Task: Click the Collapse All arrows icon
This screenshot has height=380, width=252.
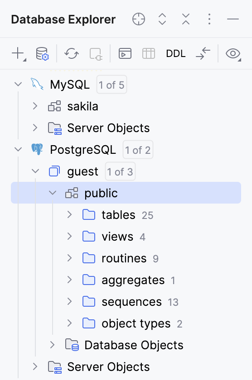Action: [186, 19]
